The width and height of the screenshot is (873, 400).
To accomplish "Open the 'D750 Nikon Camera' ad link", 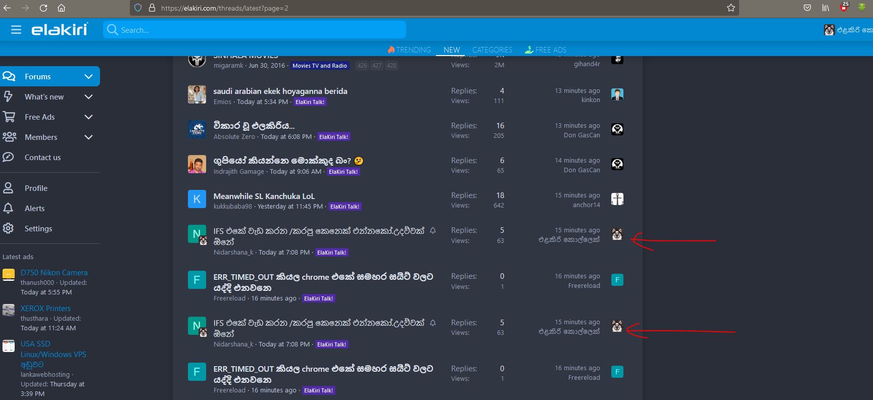I will point(54,272).
